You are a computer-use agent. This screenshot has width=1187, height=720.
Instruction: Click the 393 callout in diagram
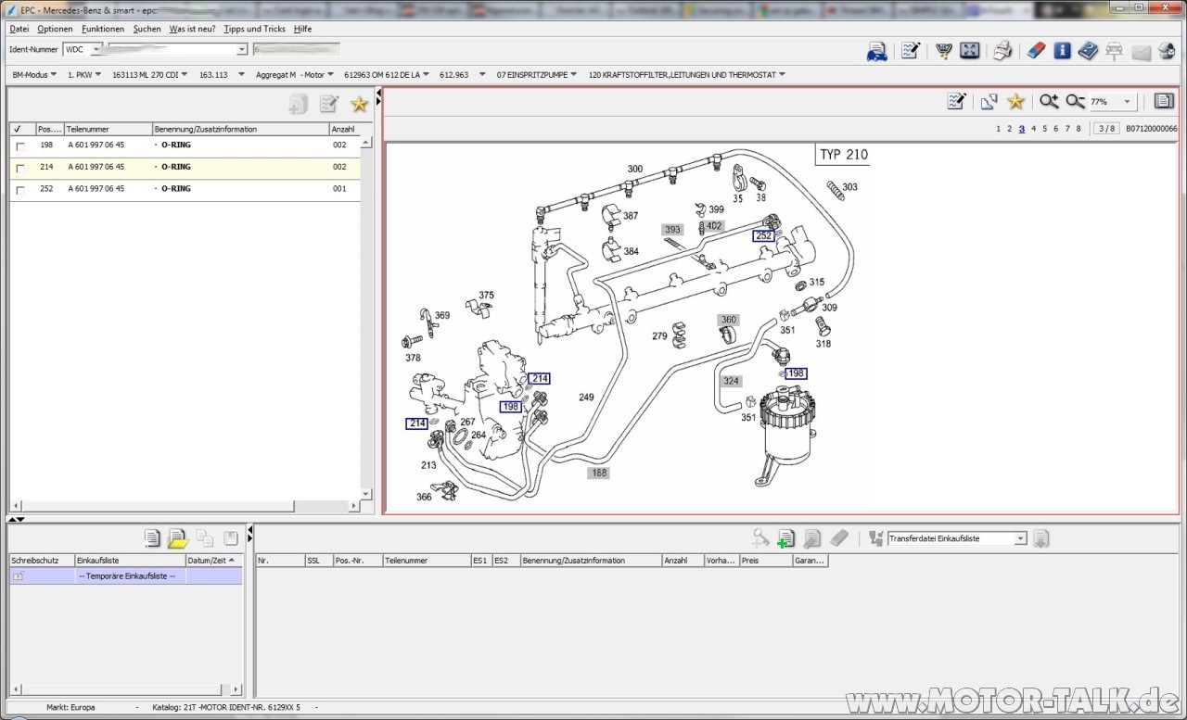(x=672, y=230)
